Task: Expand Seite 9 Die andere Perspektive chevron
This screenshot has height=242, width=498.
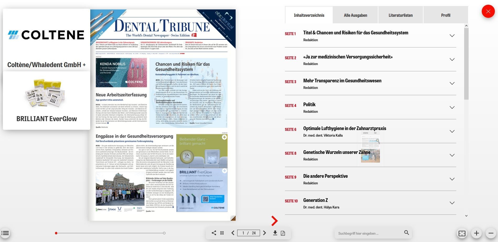Action: pos(452,179)
